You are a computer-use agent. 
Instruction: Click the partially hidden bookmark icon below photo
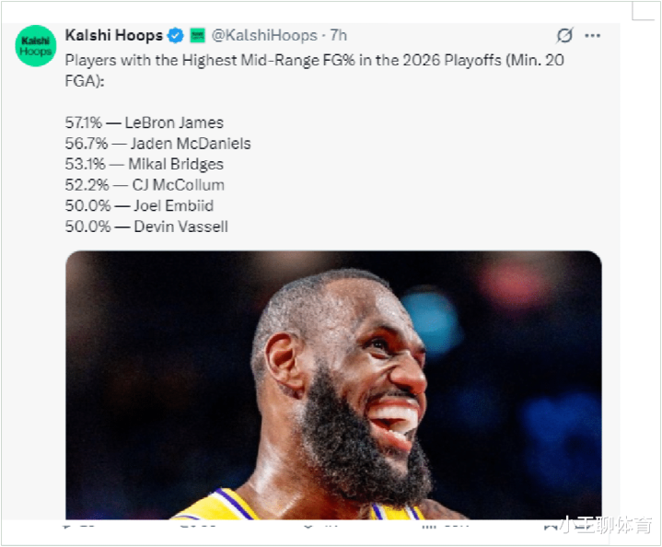coord(551,527)
